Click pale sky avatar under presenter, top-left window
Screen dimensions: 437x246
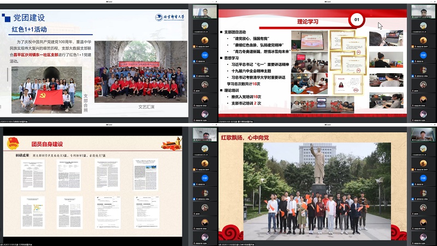click(x=205, y=26)
